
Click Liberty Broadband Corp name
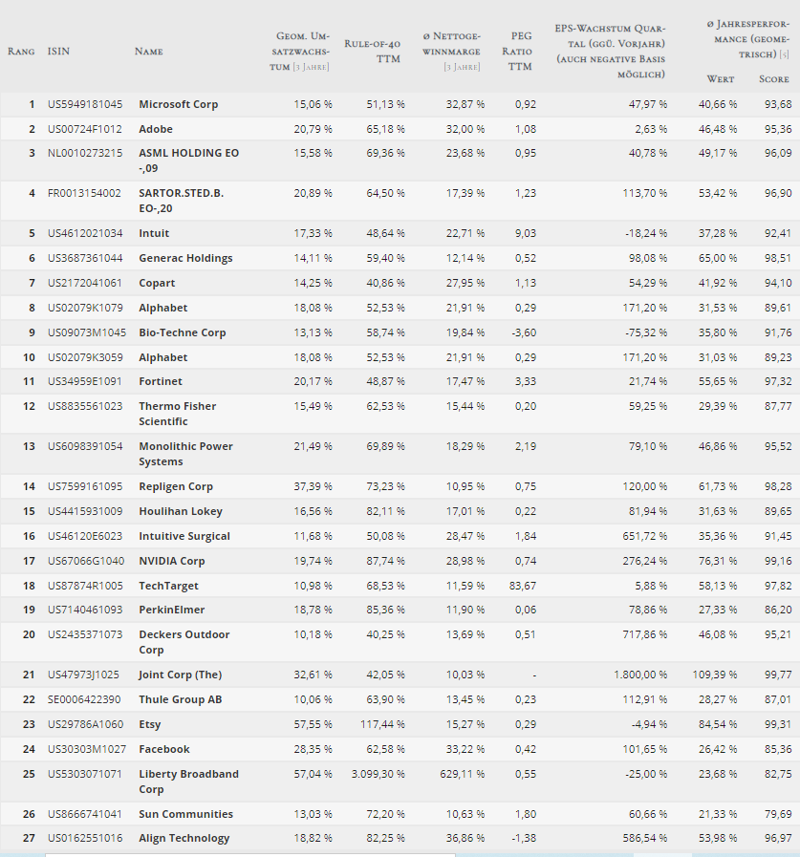click(188, 782)
